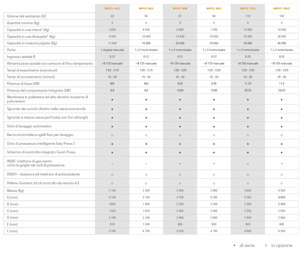Click 'Membrana in poliestere ad alta densità' label
This screenshot has height=253, width=302.
pos(47,99)
